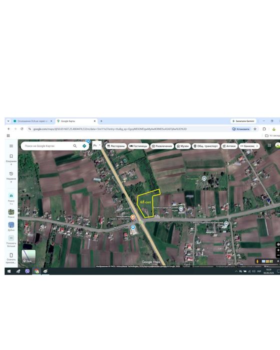Zoom in with the map plus button
Screen dimensions: 280x350
(278, 250)
